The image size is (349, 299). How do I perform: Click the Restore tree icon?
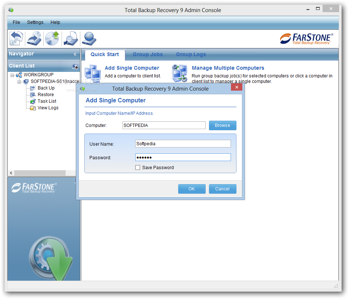pyautogui.click(x=33, y=95)
